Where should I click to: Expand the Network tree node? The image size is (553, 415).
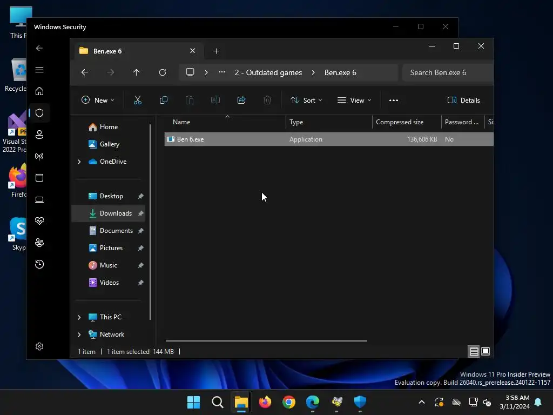tap(79, 334)
